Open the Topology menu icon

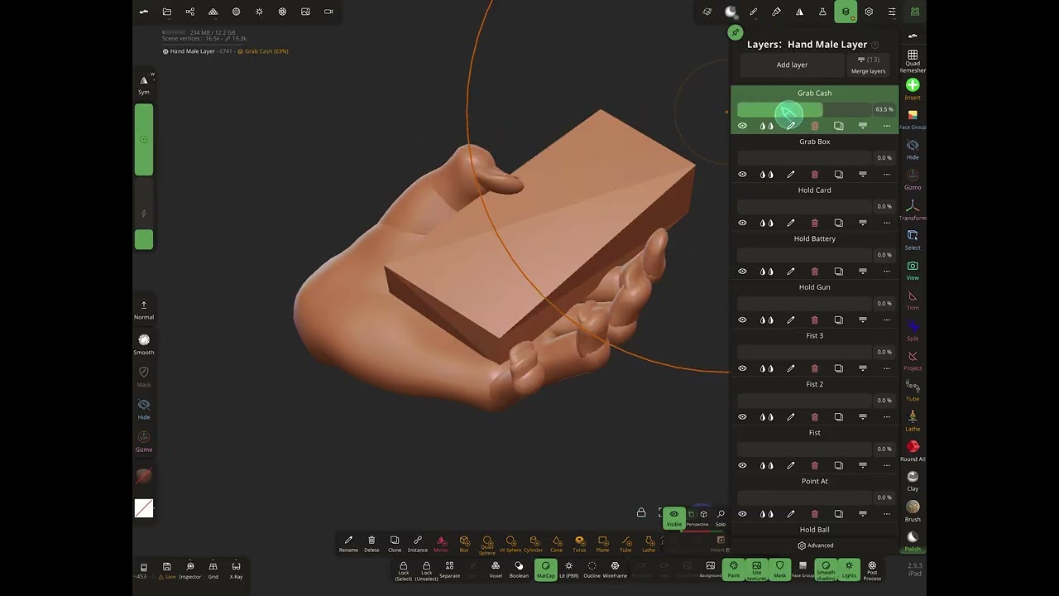pos(213,12)
